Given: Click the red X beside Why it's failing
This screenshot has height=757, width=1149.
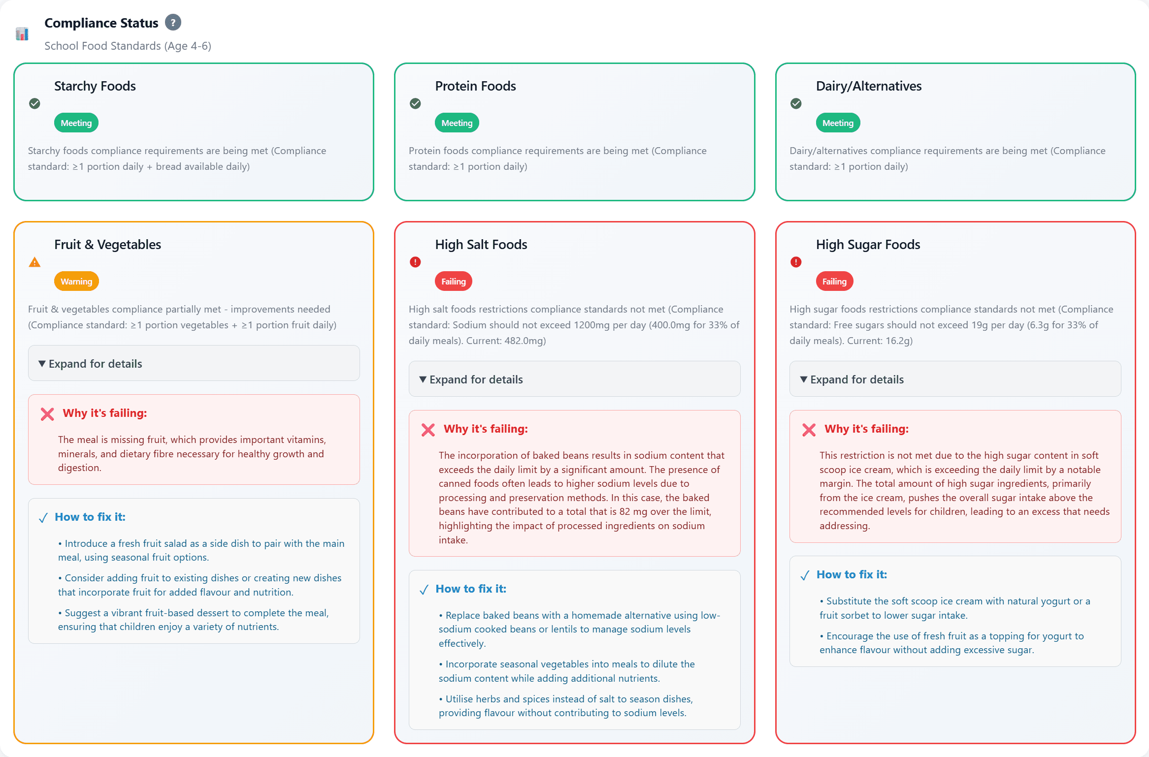Looking at the screenshot, I should (x=47, y=414).
